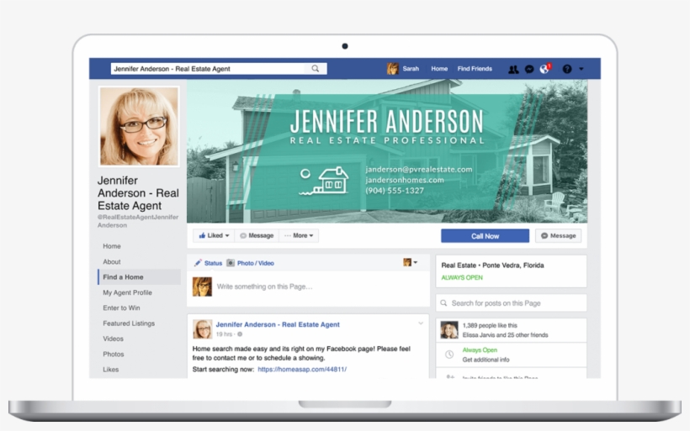The height and width of the screenshot is (431, 690).
Task: Click the Message button beside Liked
Action: [x=257, y=235]
